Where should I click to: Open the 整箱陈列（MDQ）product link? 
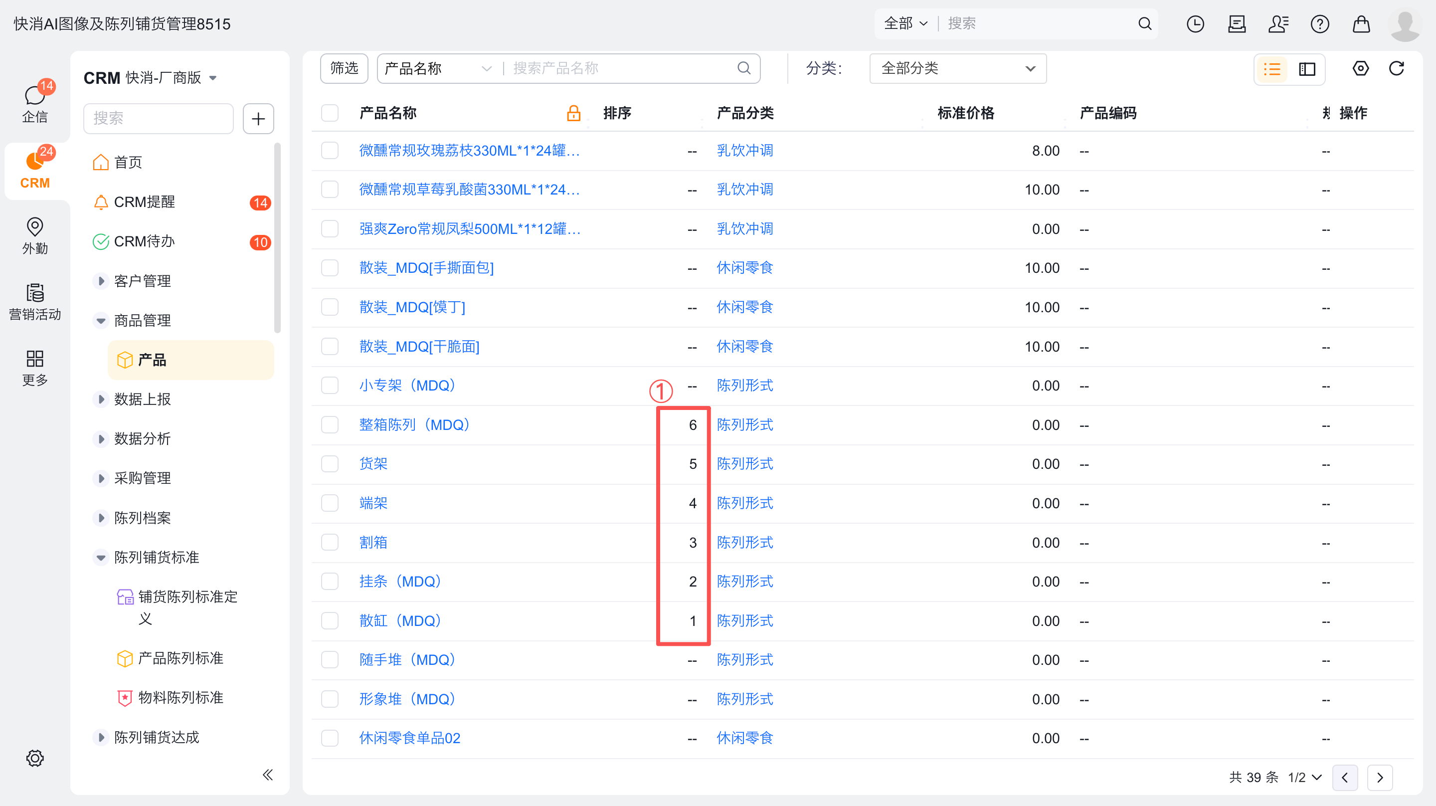pyautogui.click(x=414, y=425)
